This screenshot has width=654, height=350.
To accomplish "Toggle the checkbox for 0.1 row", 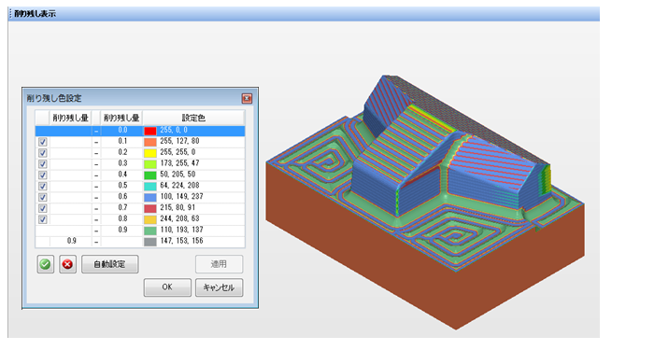I will [x=43, y=142].
